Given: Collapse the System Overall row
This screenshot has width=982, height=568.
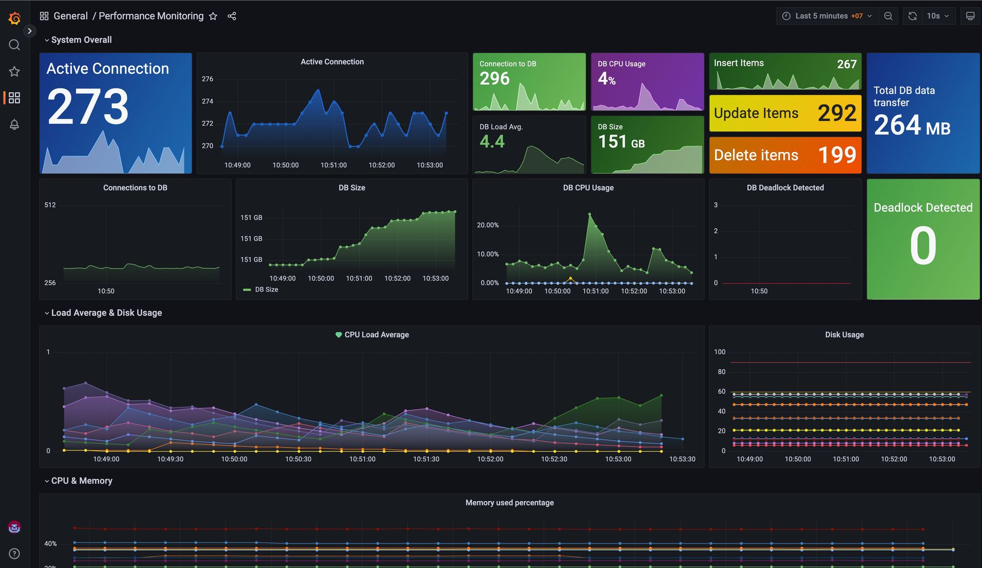Looking at the screenshot, I should pos(81,40).
